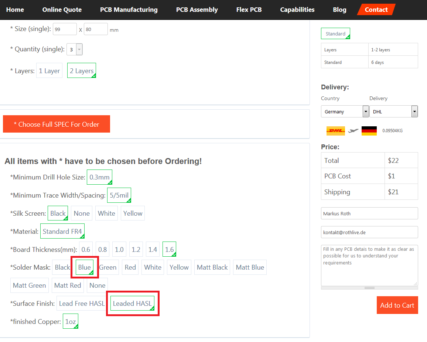427x342 pixels.
Task: Click the Total price value $22
Action: (393, 161)
